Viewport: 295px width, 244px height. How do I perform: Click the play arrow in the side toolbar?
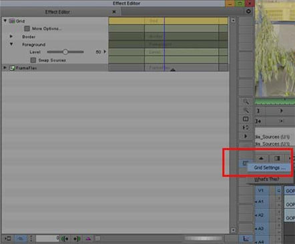[246, 136]
